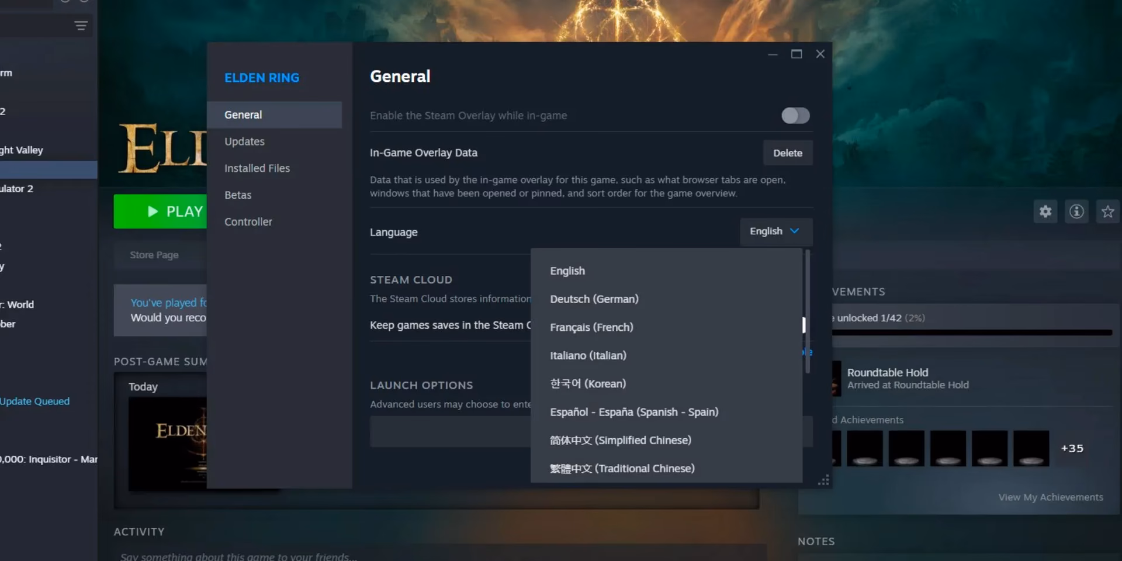Click the locked achievement icon next to +35
Screen dimensions: 1122x561
pyautogui.click(x=1031, y=448)
